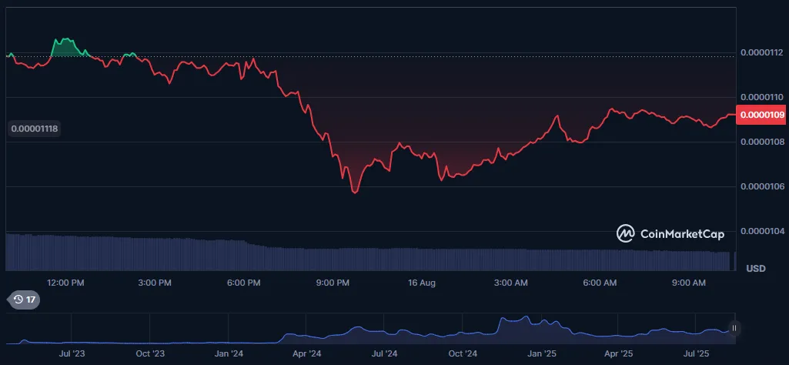Click Oct '24 on the navigator timeline
The image size is (789, 365).
coord(463,354)
